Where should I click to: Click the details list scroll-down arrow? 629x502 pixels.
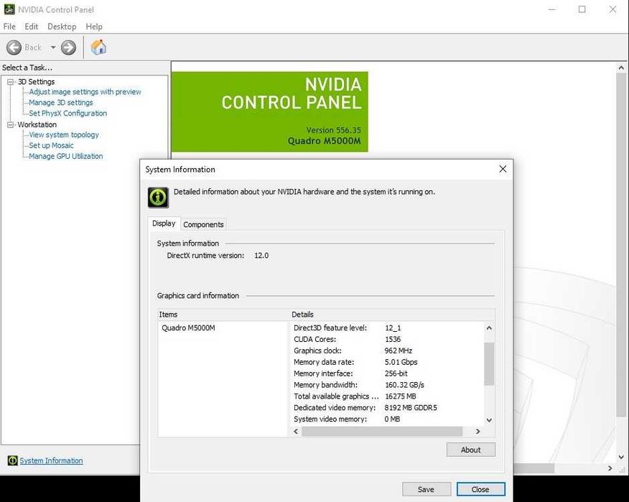click(489, 420)
